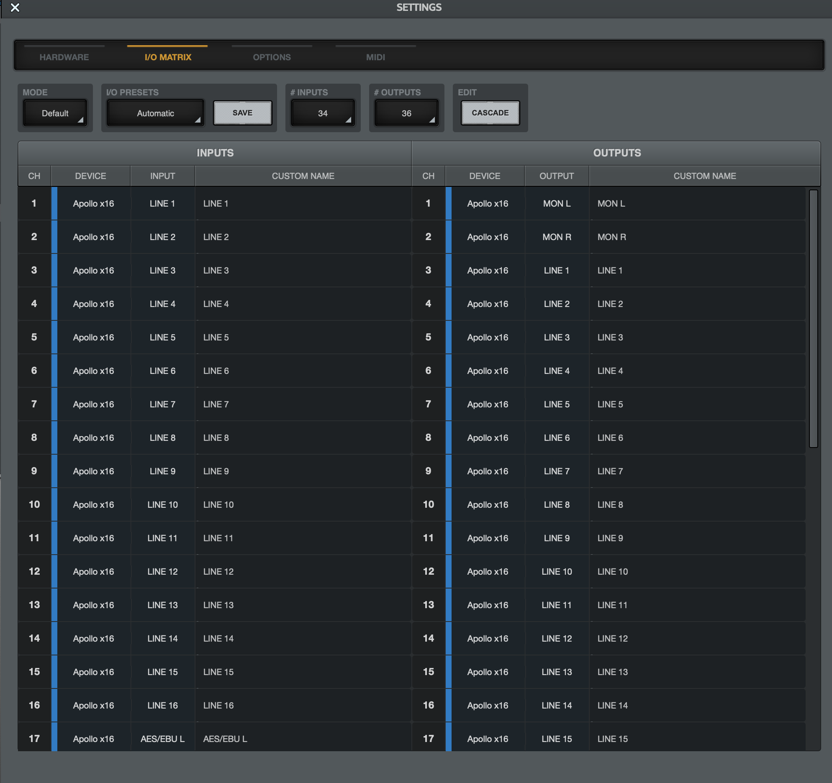Click blue color strip of output channel 9

point(449,471)
